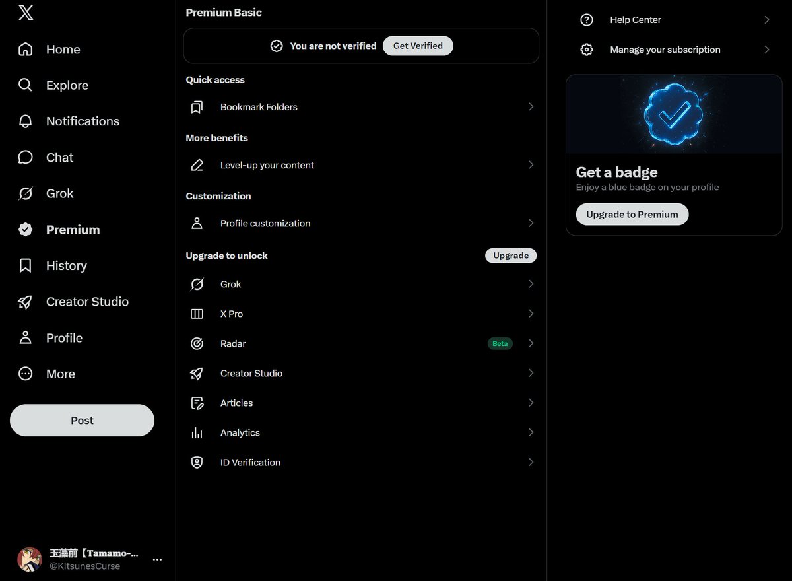Expand X Pro row chevron
This screenshot has height=581, width=792.
531,314
